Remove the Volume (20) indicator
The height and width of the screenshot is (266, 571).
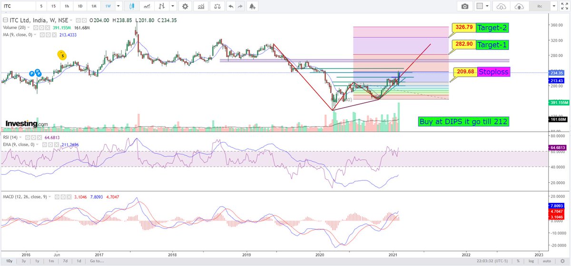click(48, 28)
